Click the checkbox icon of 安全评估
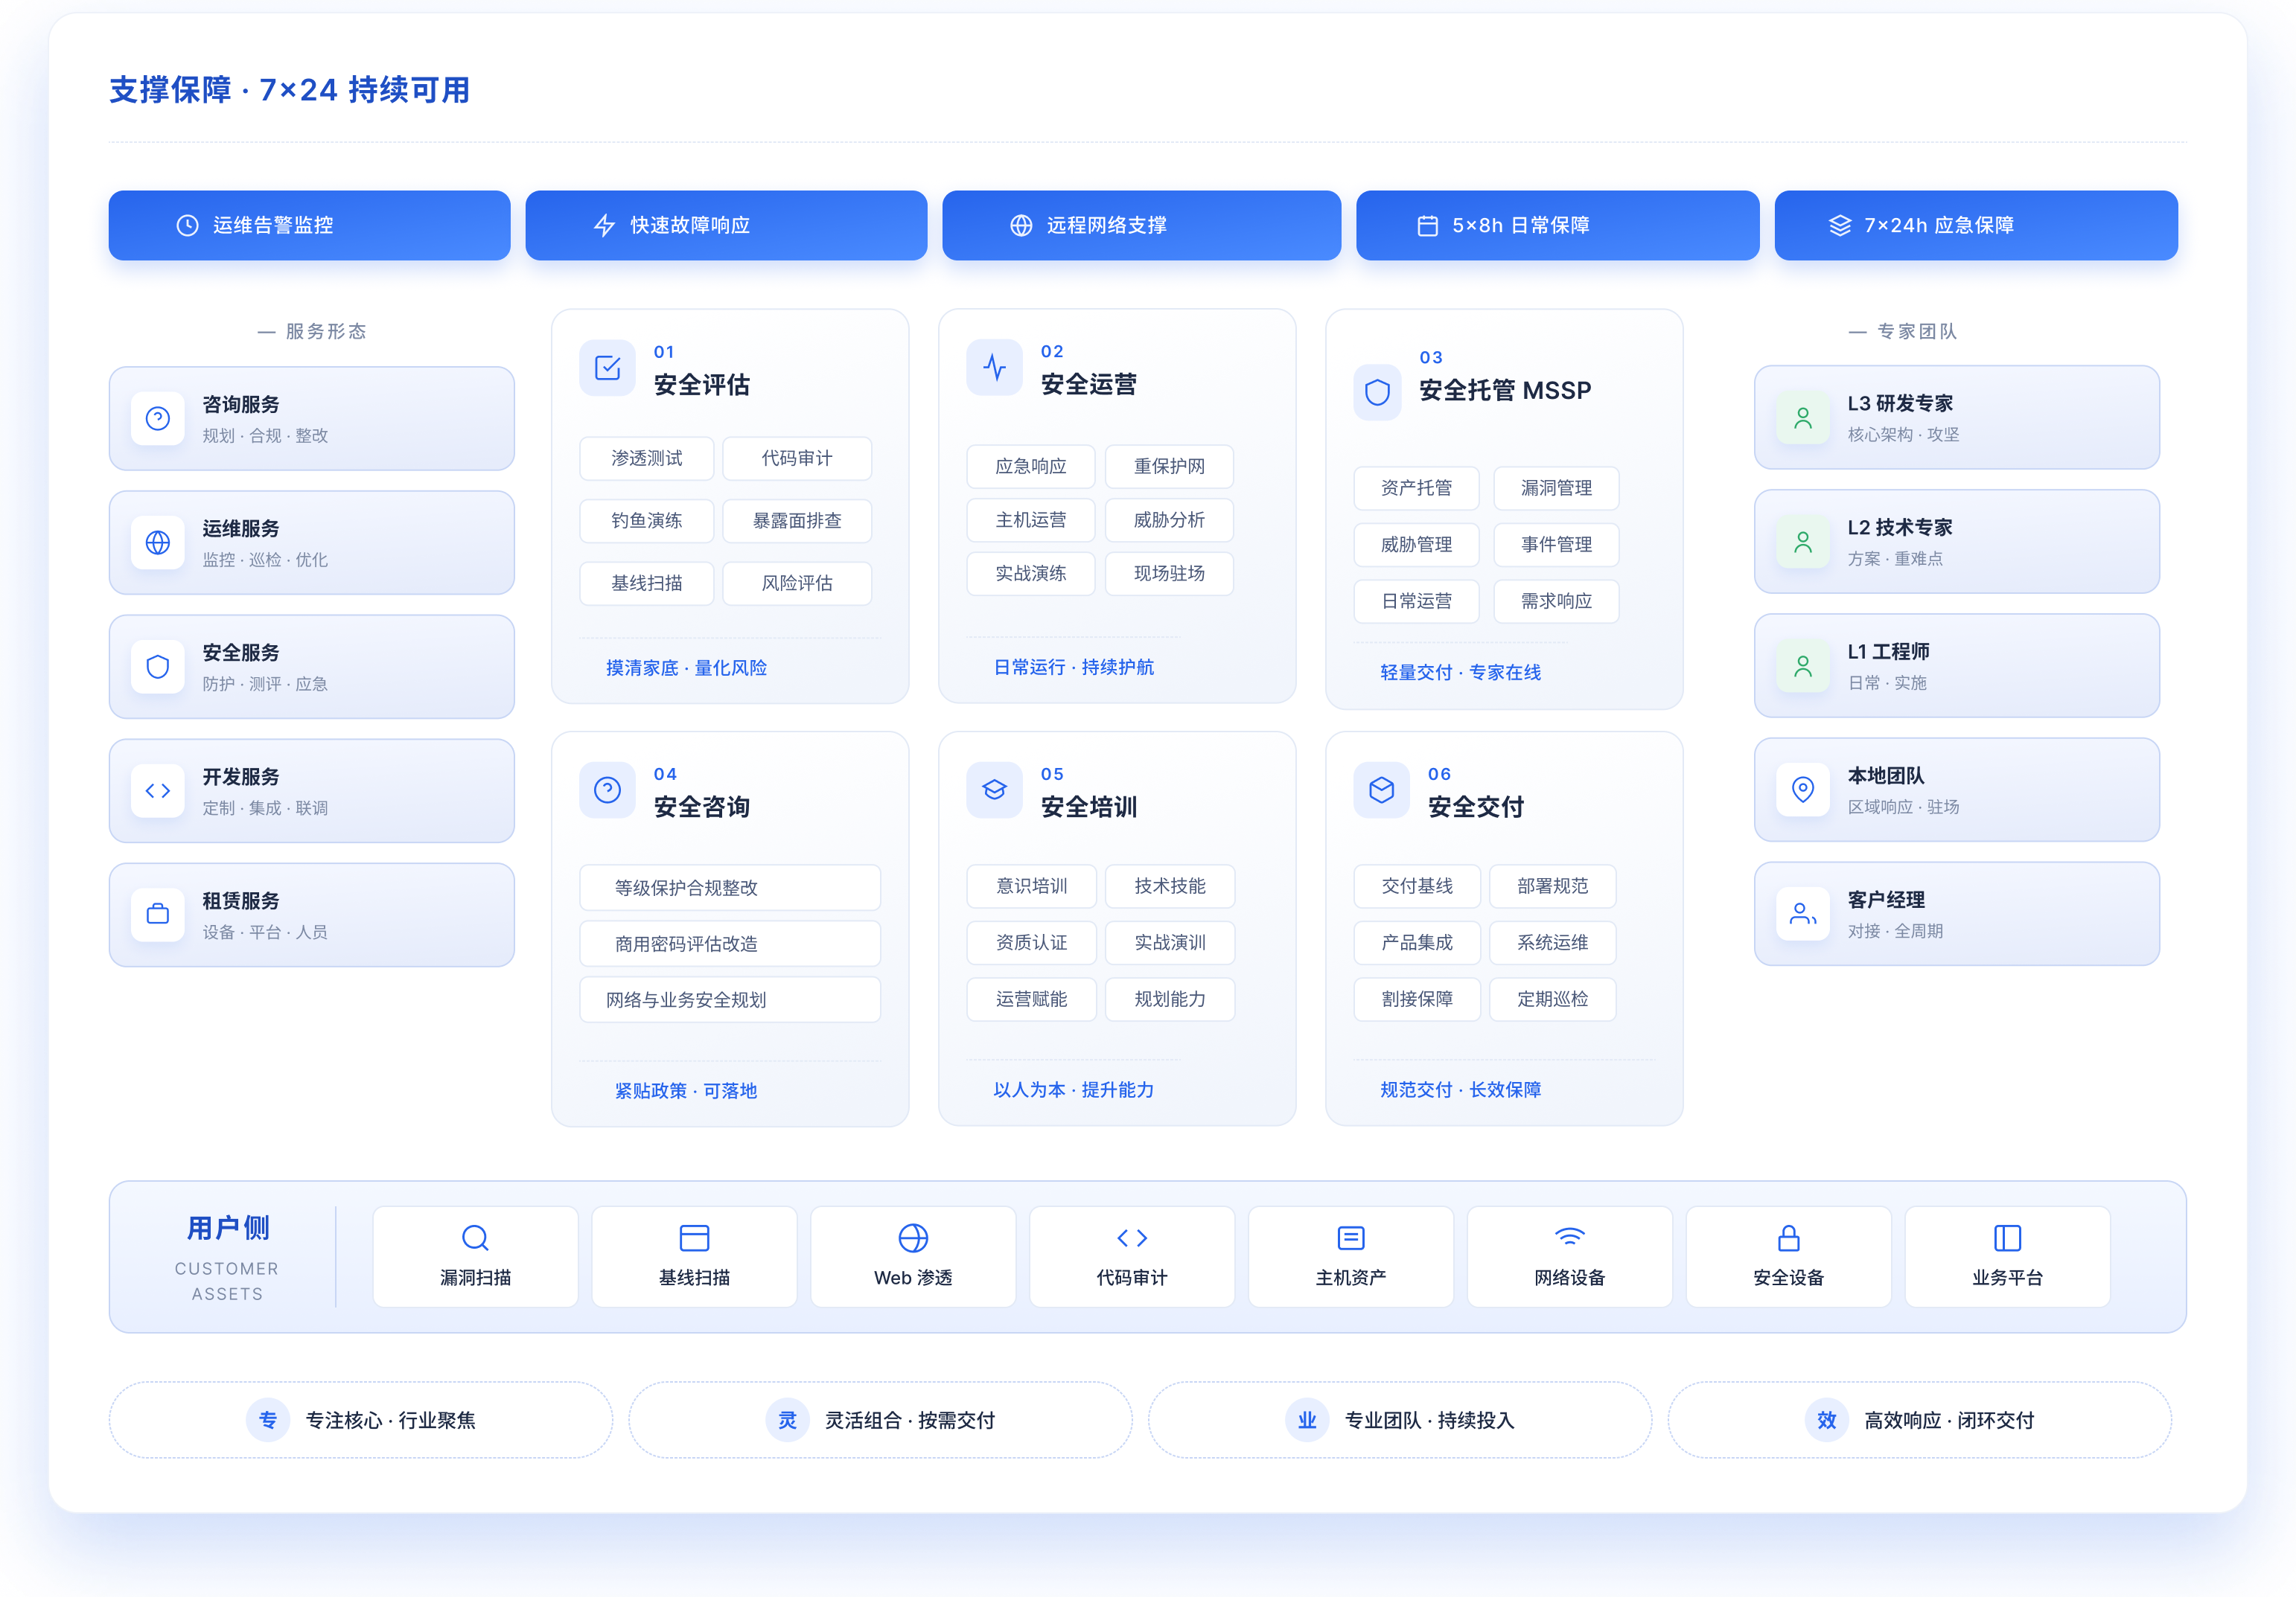2296x1597 pixels. click(x=607, y=368)
